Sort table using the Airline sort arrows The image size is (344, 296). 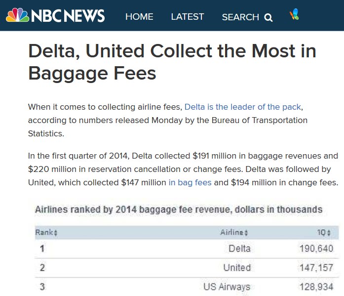[246, 233]
